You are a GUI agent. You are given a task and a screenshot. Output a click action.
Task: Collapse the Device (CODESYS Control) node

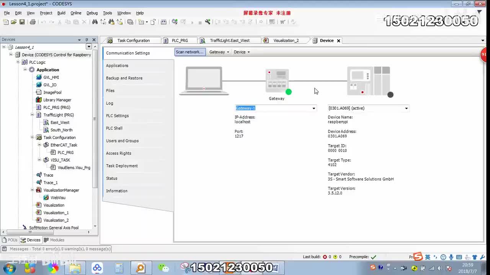pos(11,55)
